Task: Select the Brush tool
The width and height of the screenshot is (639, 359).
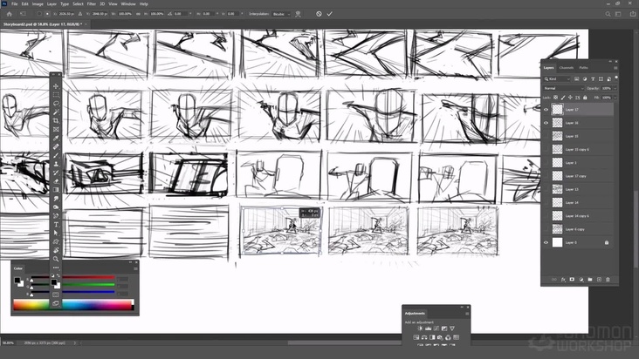Action: [56, 155]
